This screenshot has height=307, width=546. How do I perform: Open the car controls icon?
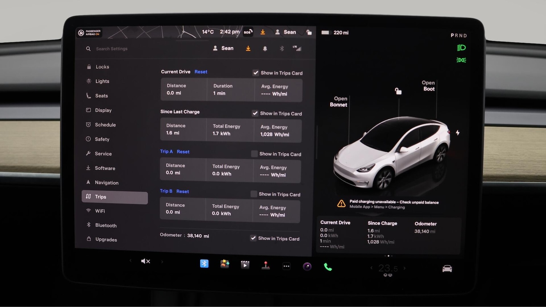447,269
